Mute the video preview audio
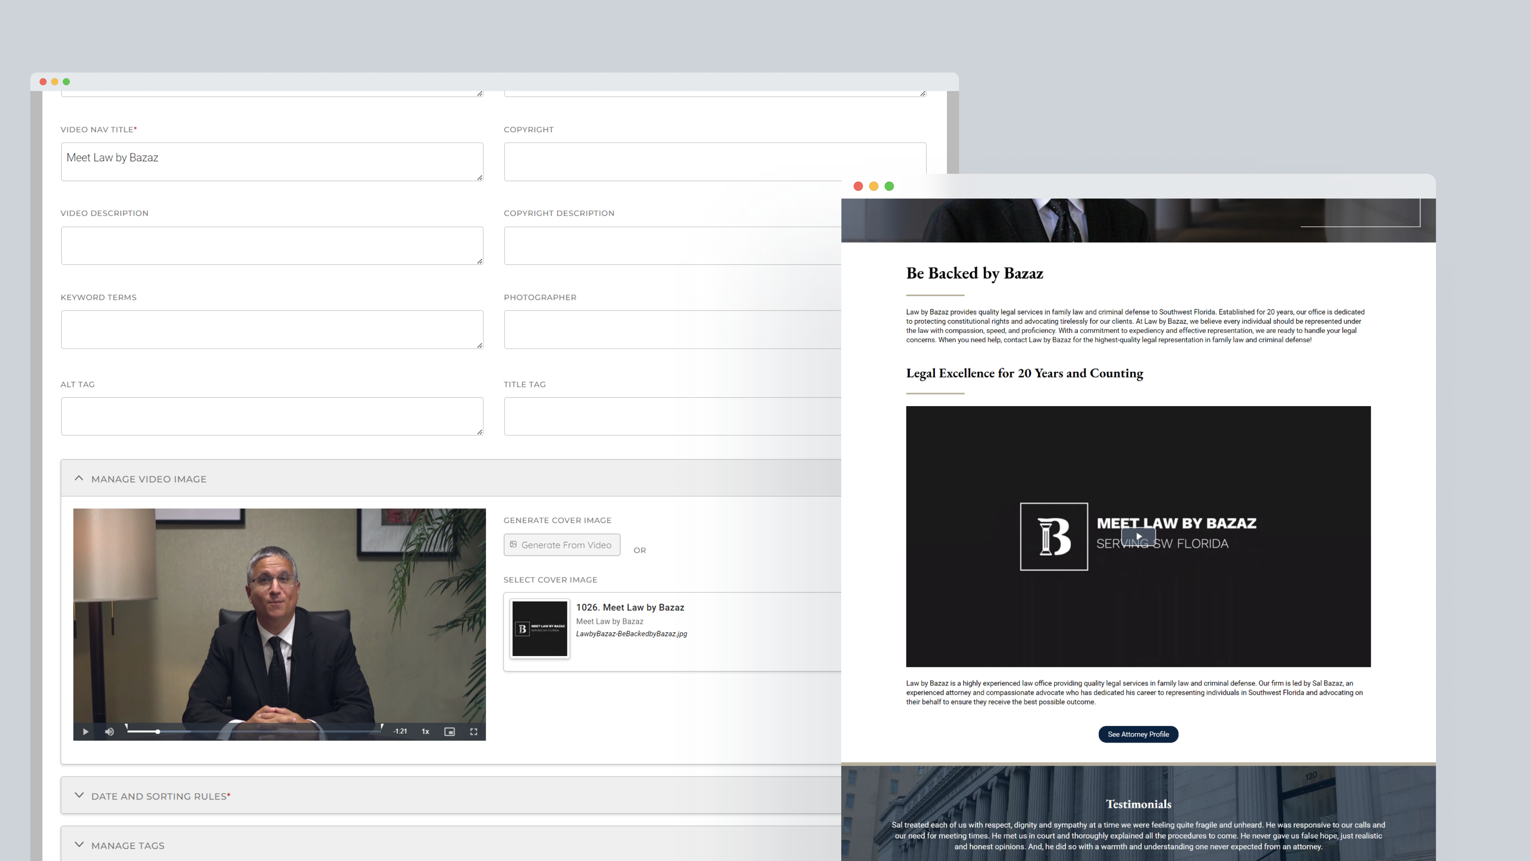This screenshot has width=1531, height=861. pyautogui.click(x=109, y=731)
